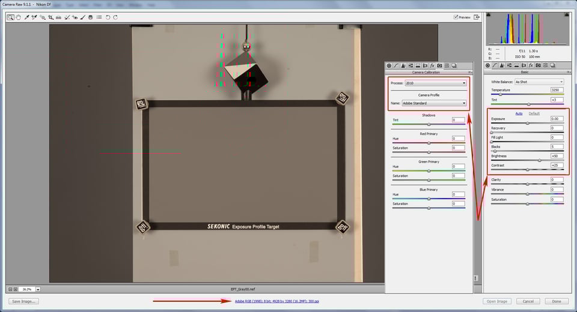Viewport: 577px width, 312px height.
Task: Click the Red Primary Hue slider handle
Action: click(429, 143)
